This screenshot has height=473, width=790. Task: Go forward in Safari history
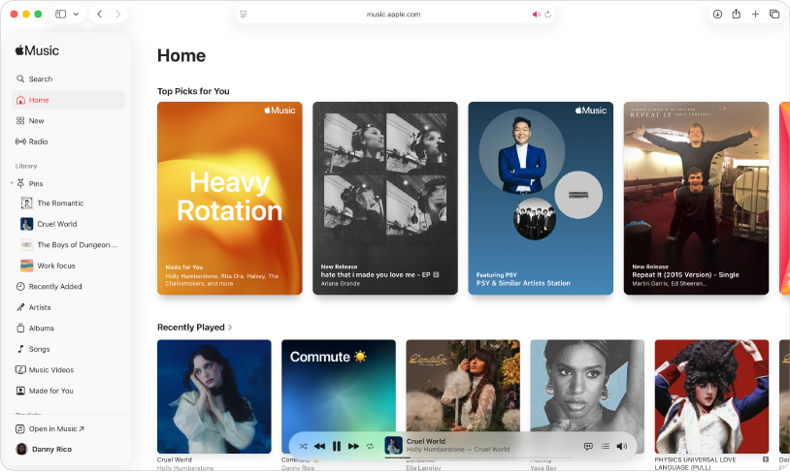(117, 15)
